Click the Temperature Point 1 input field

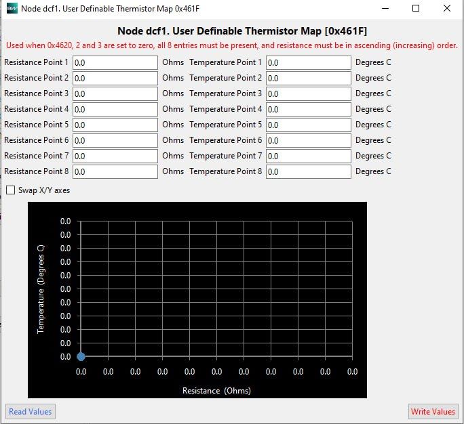point(309,62)
